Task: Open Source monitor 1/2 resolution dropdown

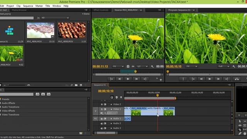Action: pyautogui.click(x=142, y=66)
